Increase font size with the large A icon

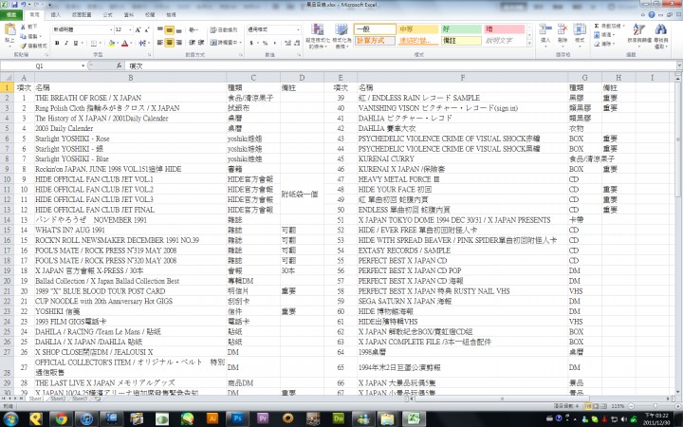click(x=138, y=29)
